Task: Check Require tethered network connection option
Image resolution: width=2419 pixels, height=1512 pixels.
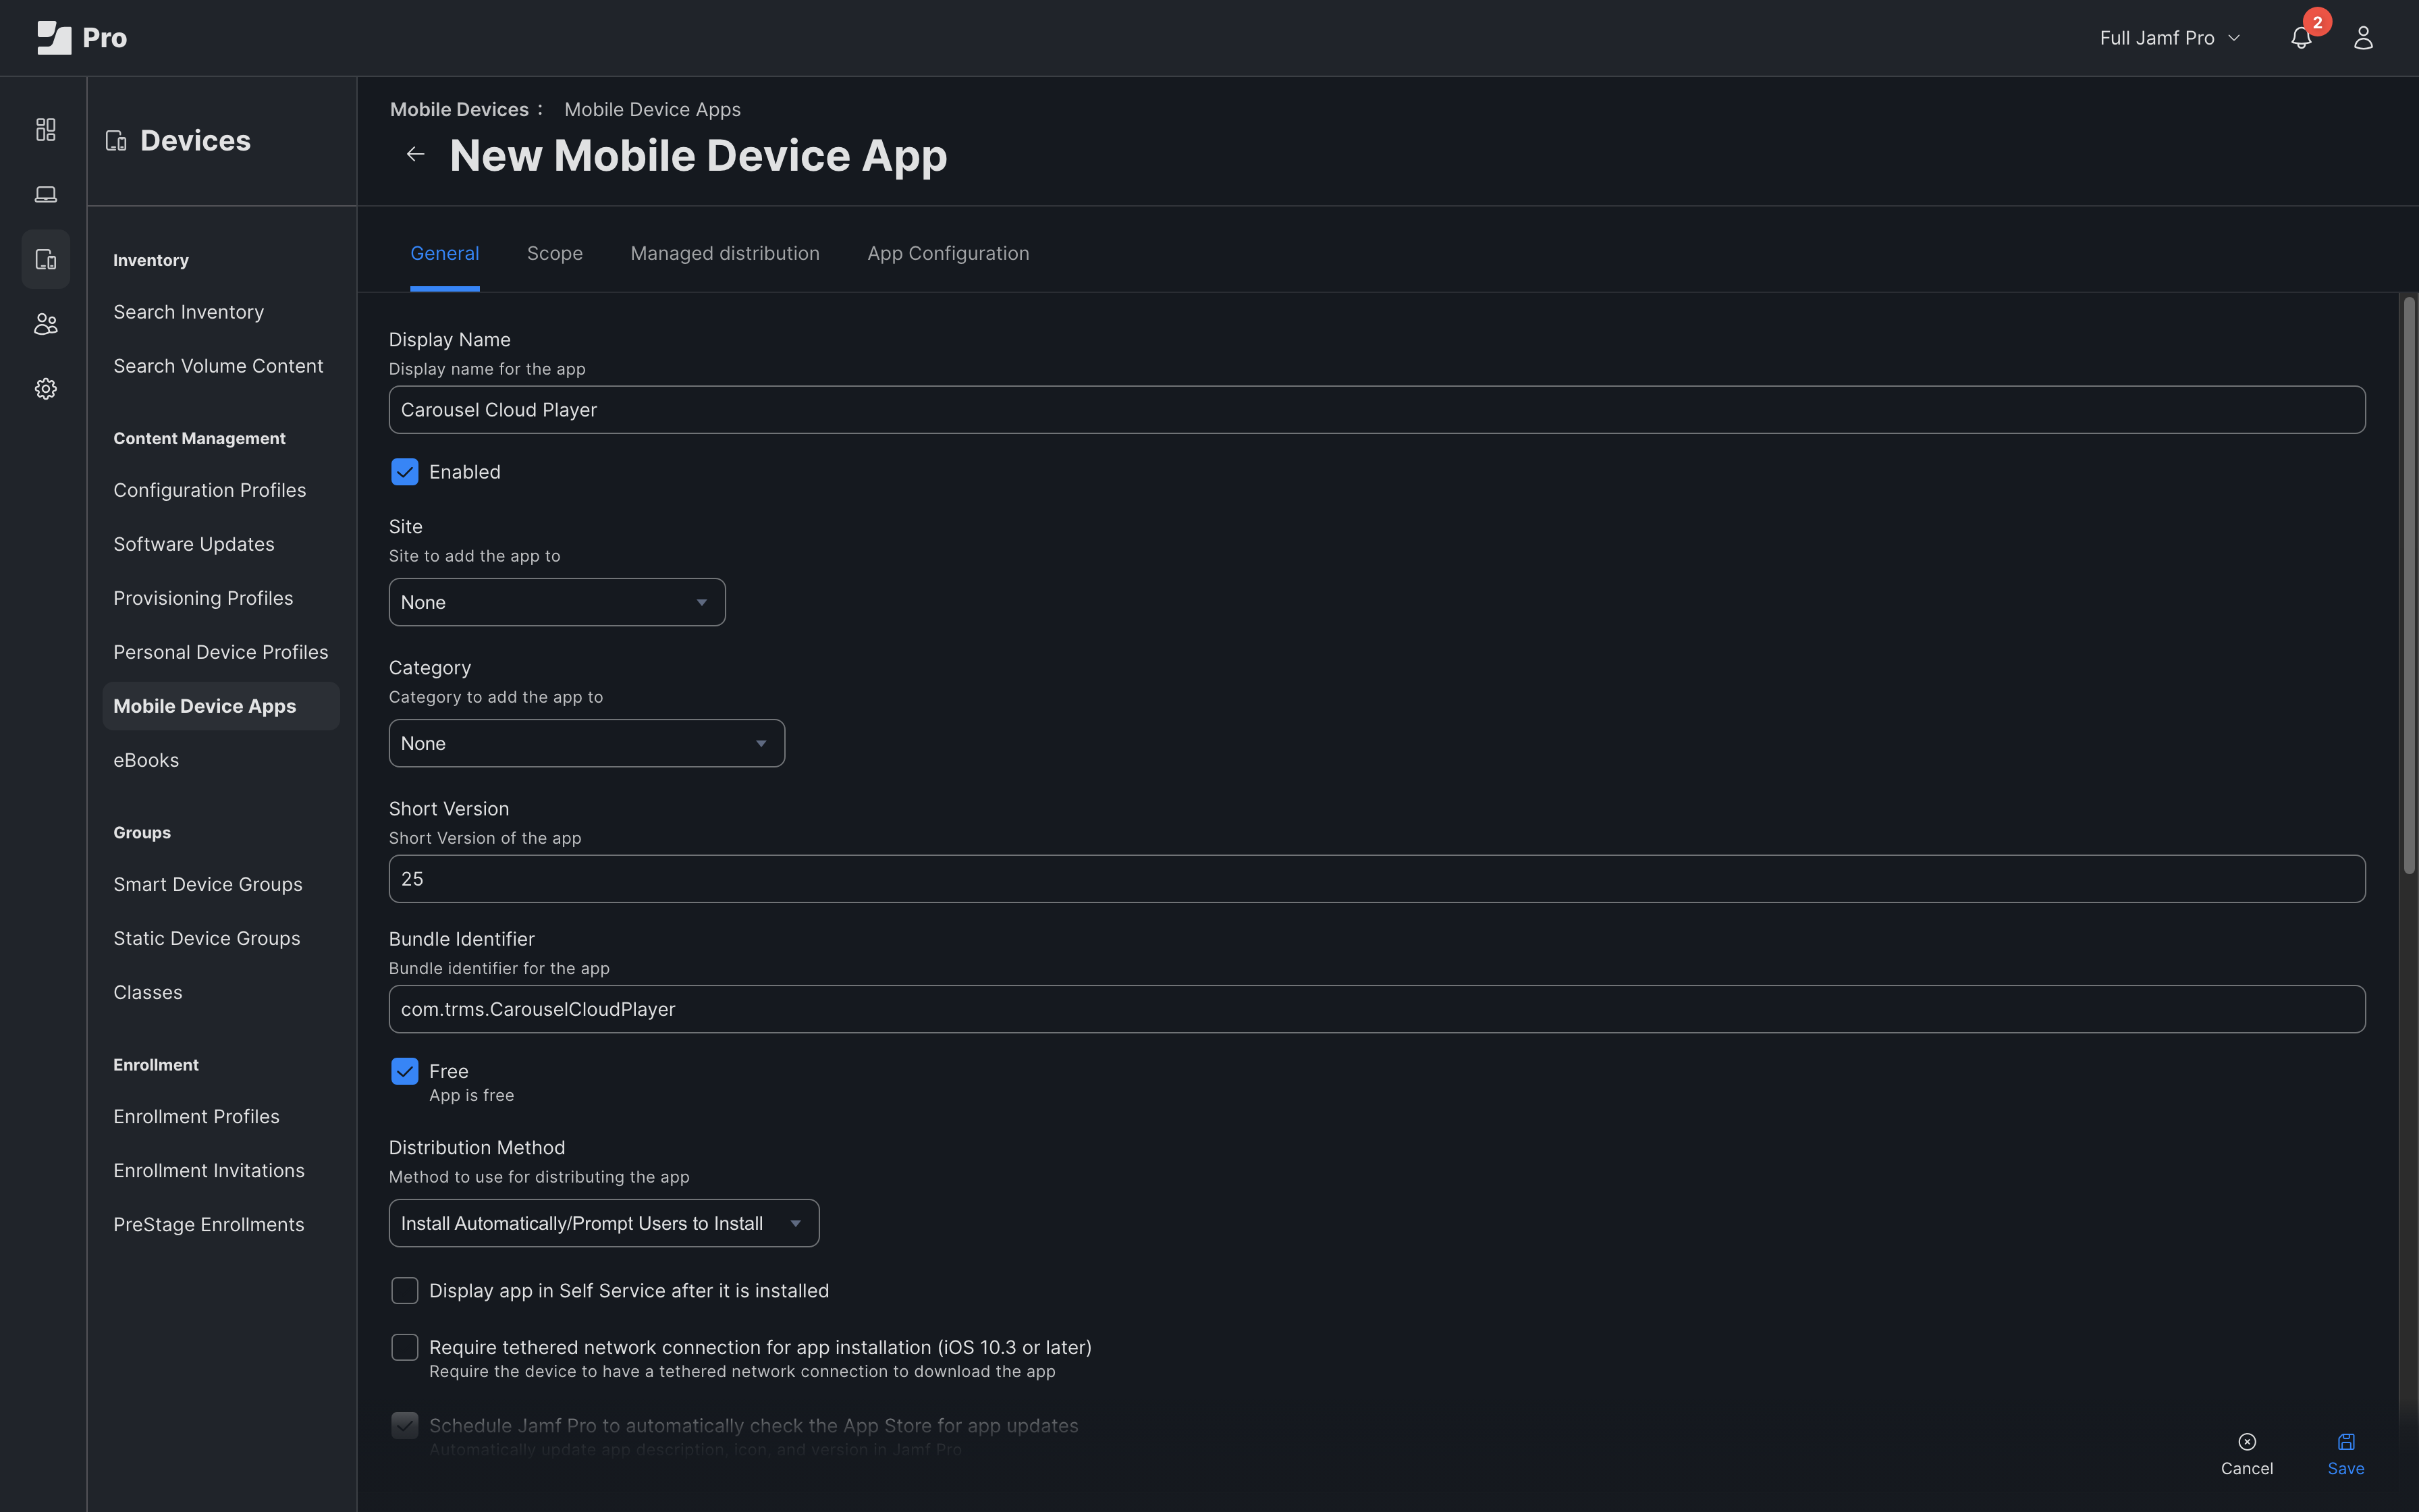Action: [x=405, y=1348]
